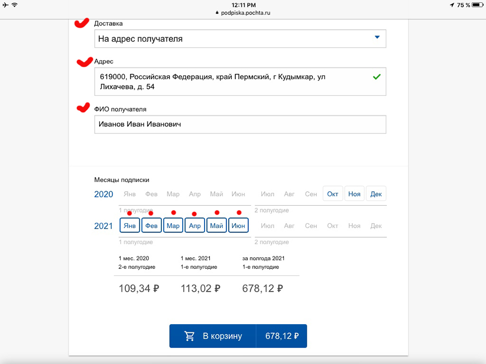Click the lock icon beside podpiska.pochta.ru

click(x=217, y=13)
